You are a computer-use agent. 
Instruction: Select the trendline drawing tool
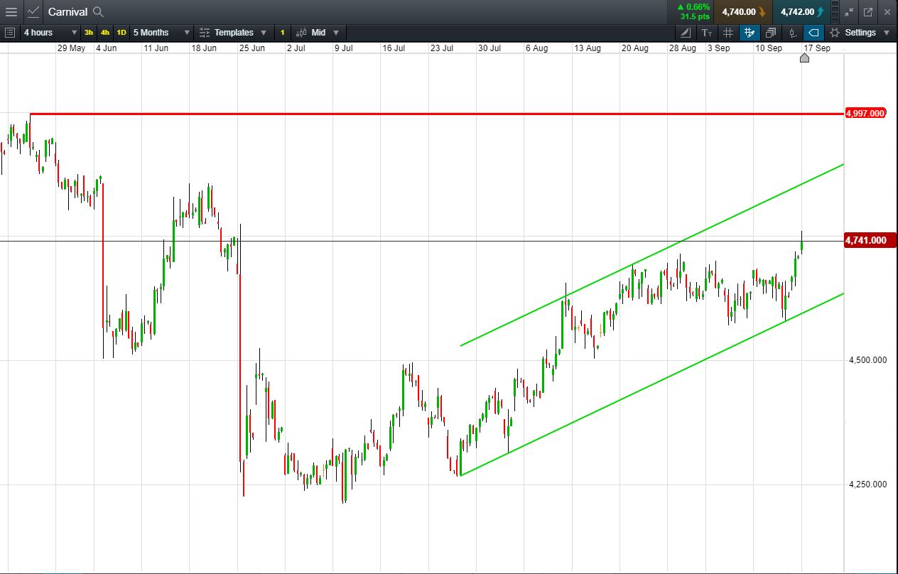point(685,33)
